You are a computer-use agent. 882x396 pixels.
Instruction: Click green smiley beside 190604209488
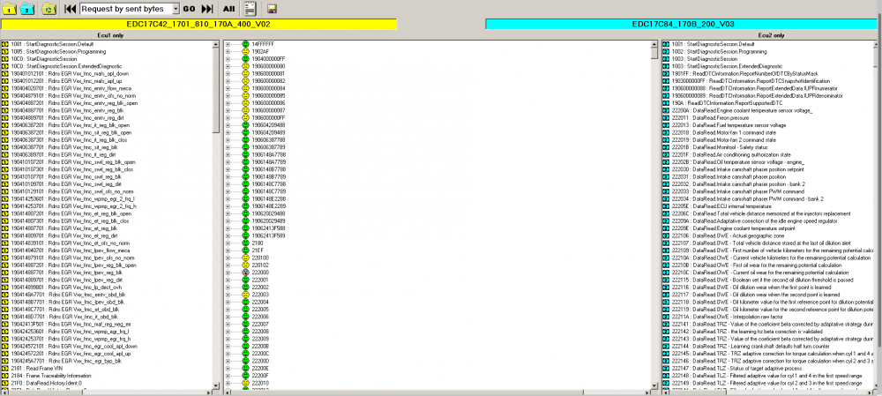pyautogui.click(x=245, y=125)
